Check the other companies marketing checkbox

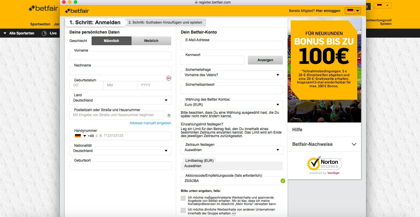pos(183,210)
